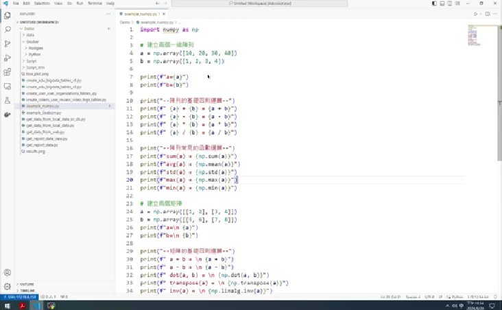The height and width of the screenshot is (310, 502).
Task: Toggle the IME language indicator in tray
Action: coord(462,305)
